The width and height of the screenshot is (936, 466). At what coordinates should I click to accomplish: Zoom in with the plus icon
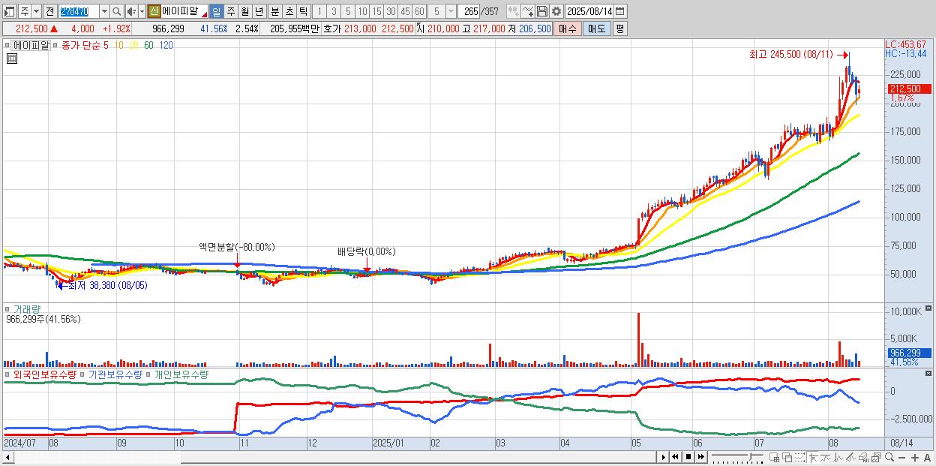[x=914, y=458]
